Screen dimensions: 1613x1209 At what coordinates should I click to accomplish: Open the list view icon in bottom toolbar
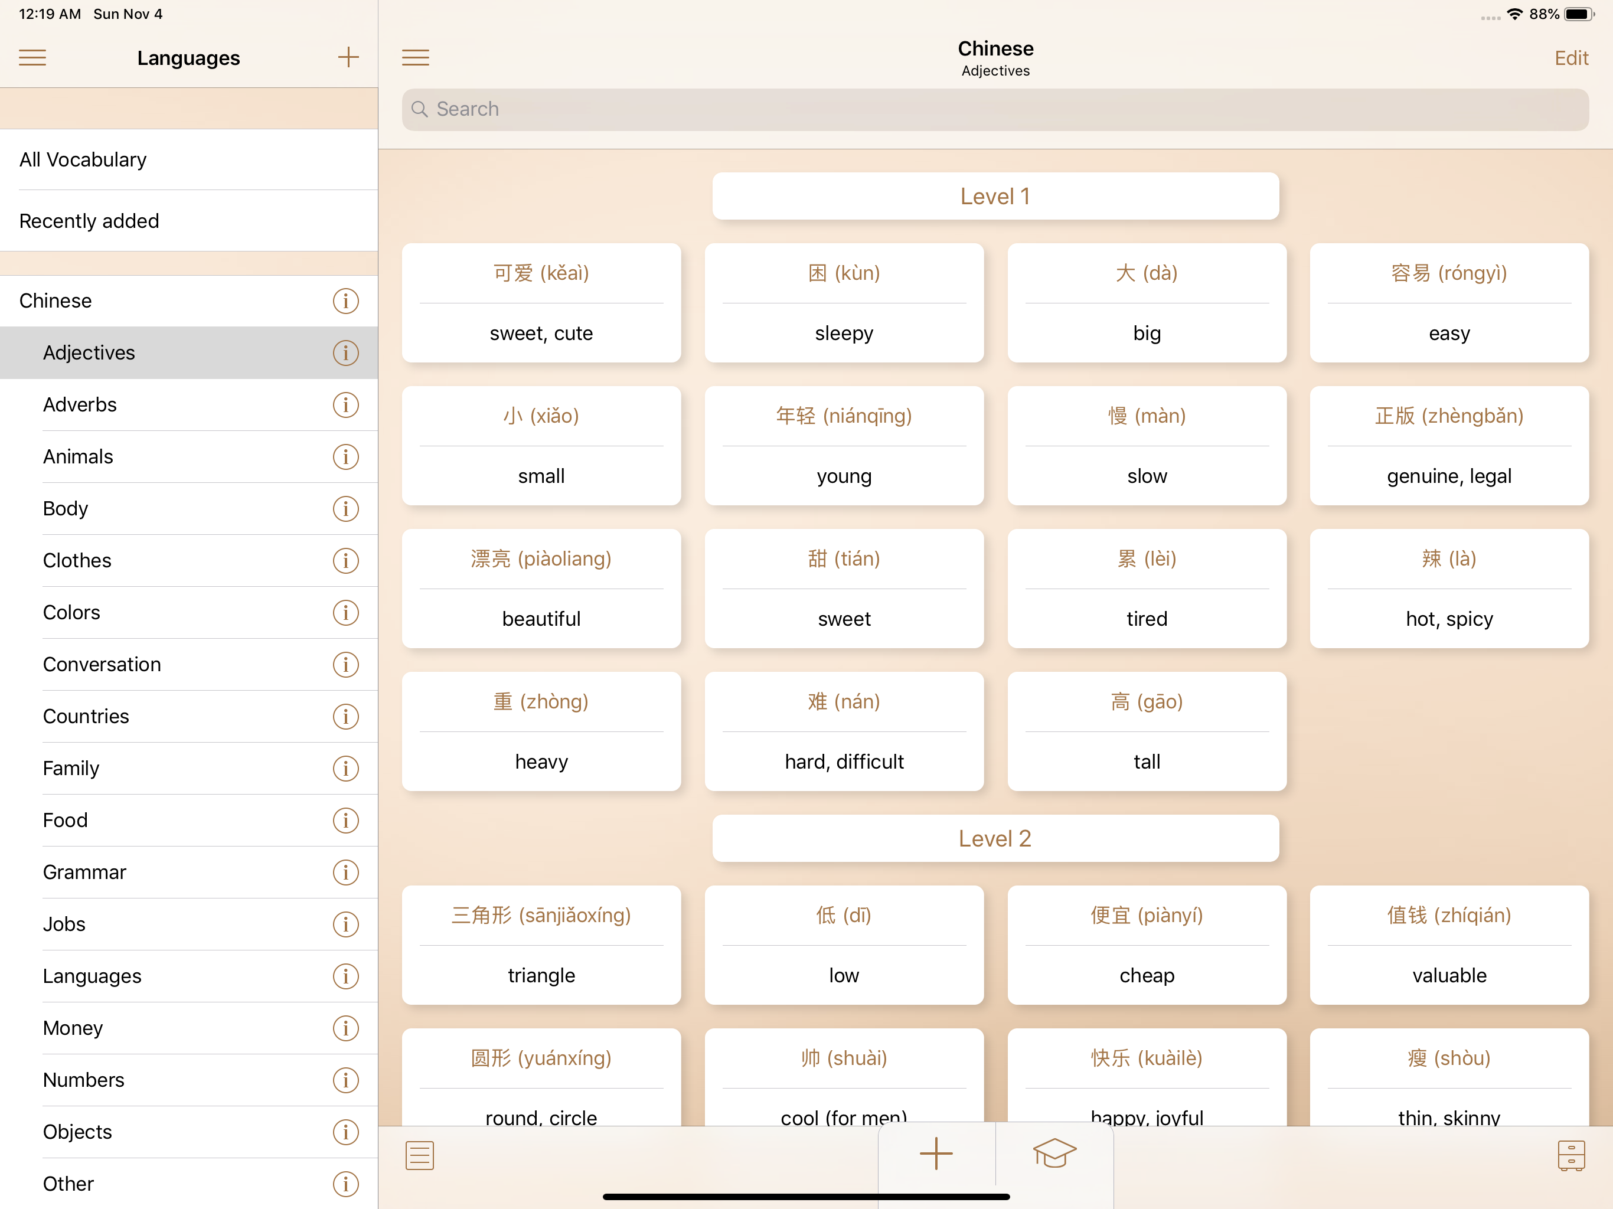click(419, 1155)
